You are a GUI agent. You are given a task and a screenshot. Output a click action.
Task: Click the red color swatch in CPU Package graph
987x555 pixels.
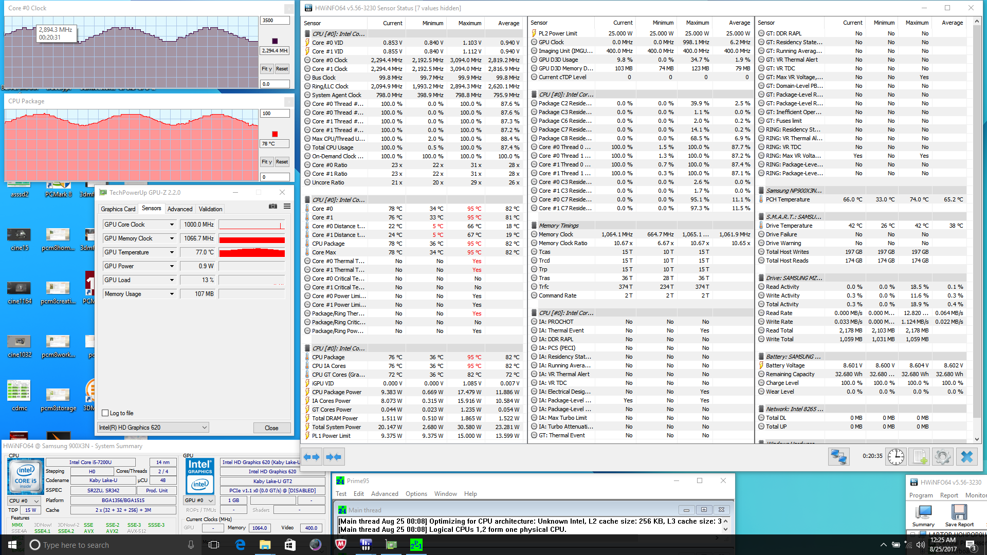275,134
